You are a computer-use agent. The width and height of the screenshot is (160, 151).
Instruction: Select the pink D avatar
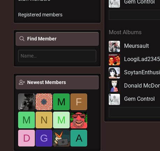[x=26, y=138]
